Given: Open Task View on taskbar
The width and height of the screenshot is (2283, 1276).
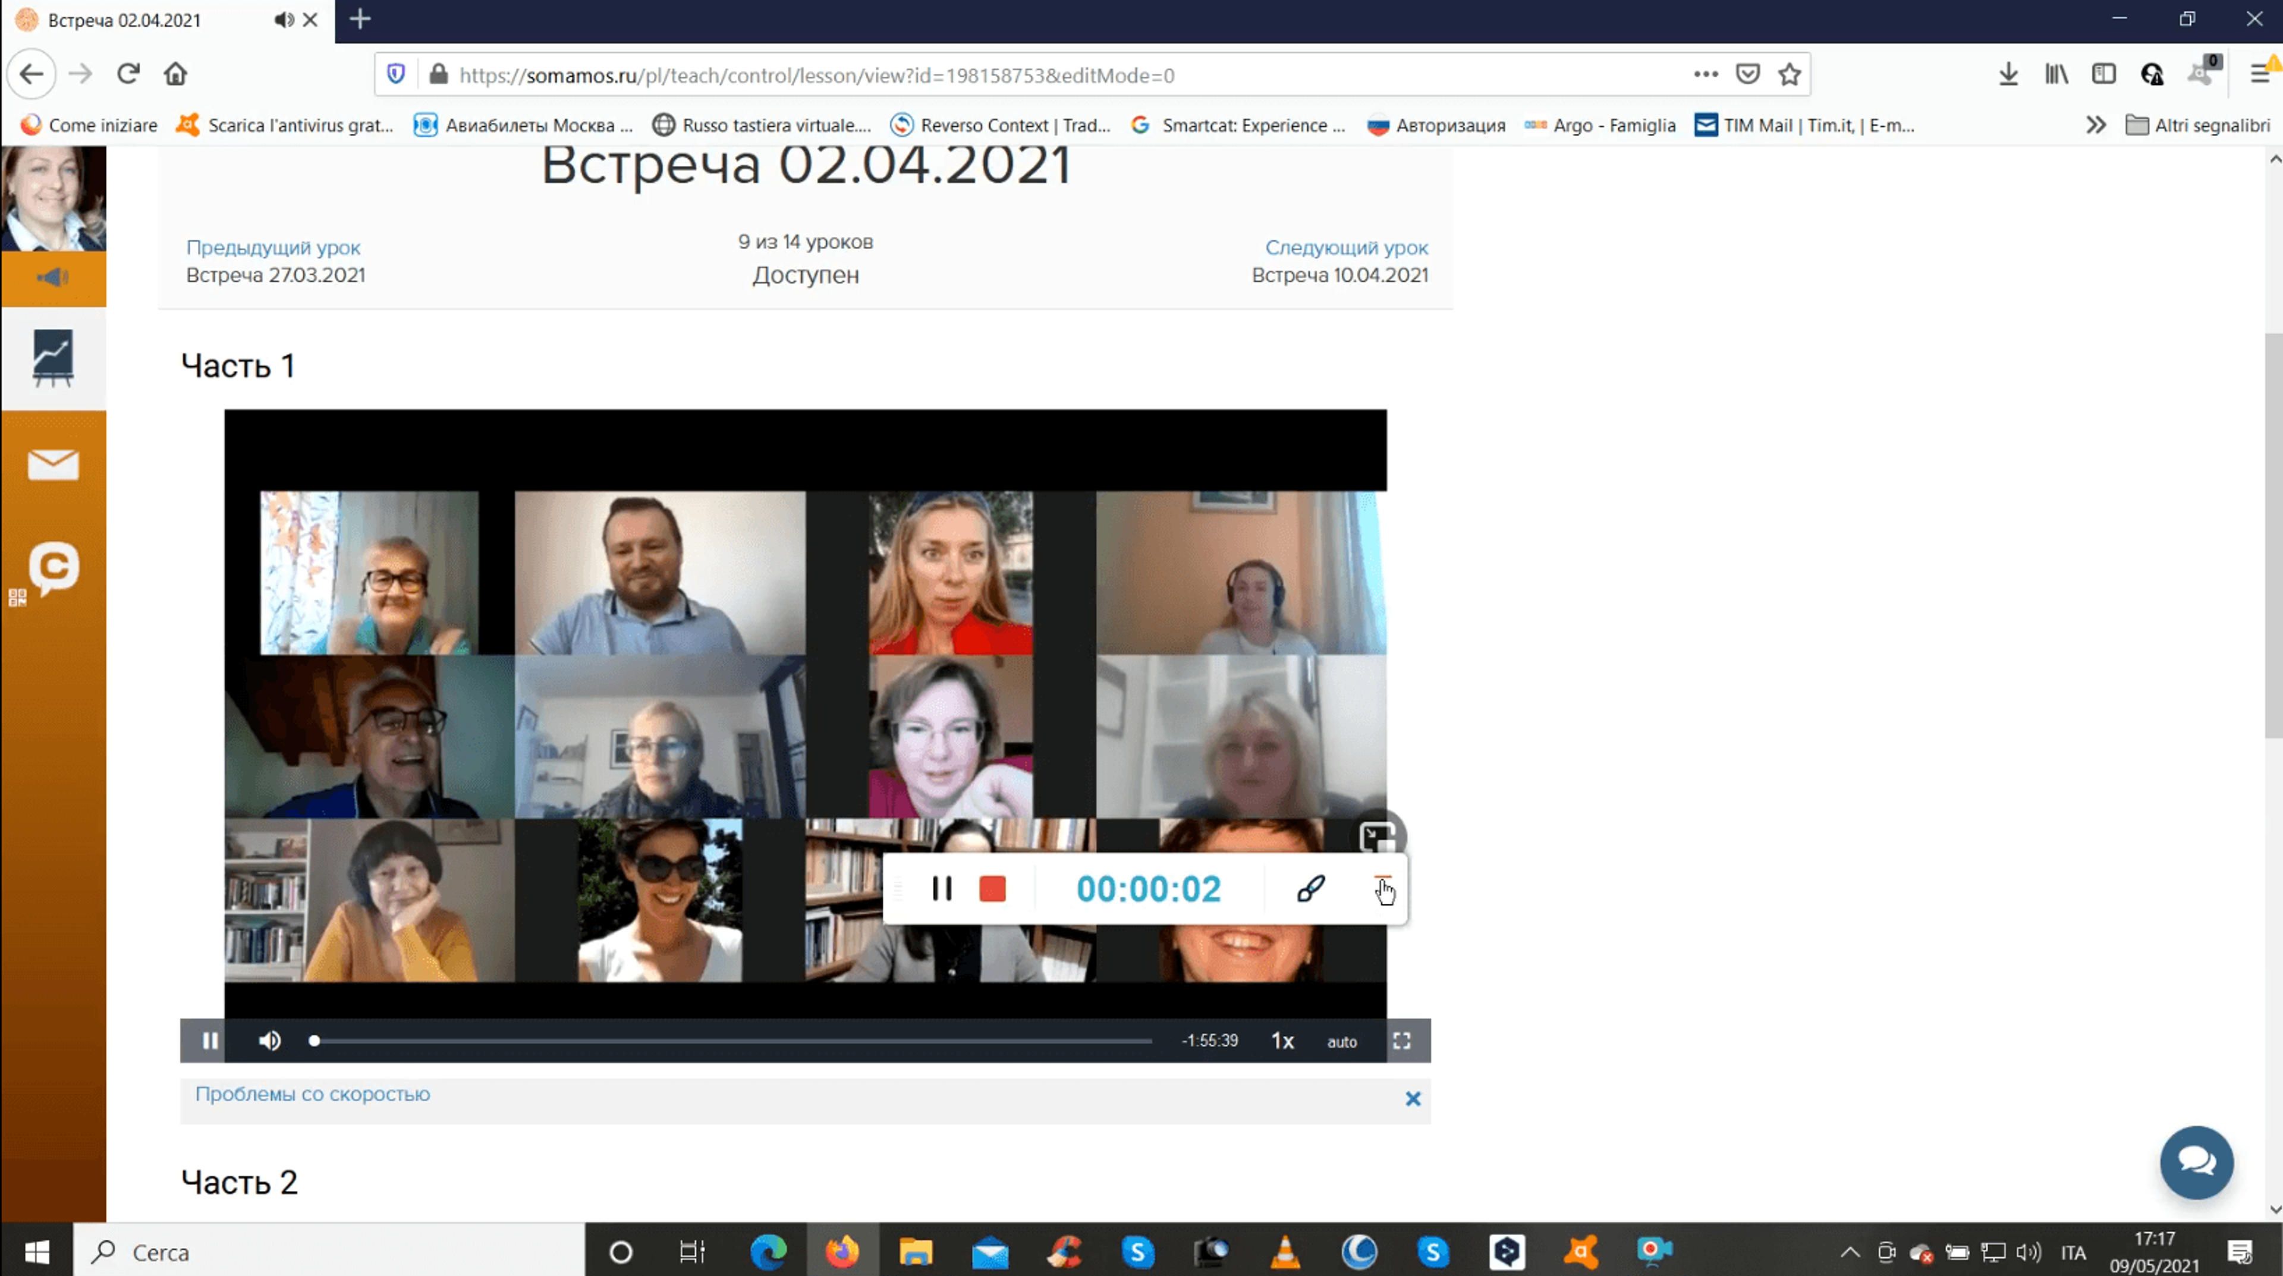Looking at the screenshot, I should pos(692,1251).
